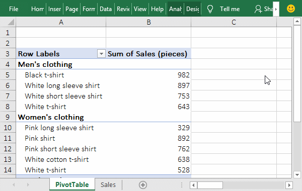Click the previous sheet navigation arrow
This screenshot has width=302, height=191.
(14, 185)
